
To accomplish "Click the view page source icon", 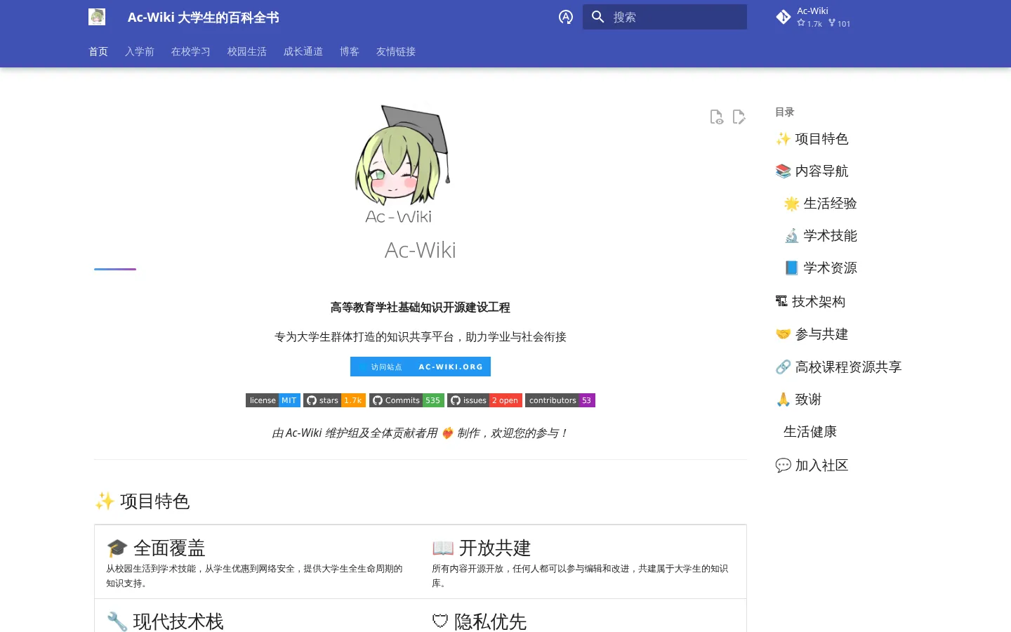I will 716,117.
